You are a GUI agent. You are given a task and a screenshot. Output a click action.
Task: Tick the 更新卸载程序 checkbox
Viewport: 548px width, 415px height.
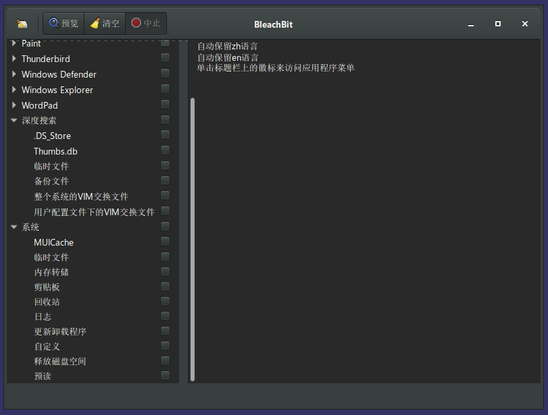166,331
